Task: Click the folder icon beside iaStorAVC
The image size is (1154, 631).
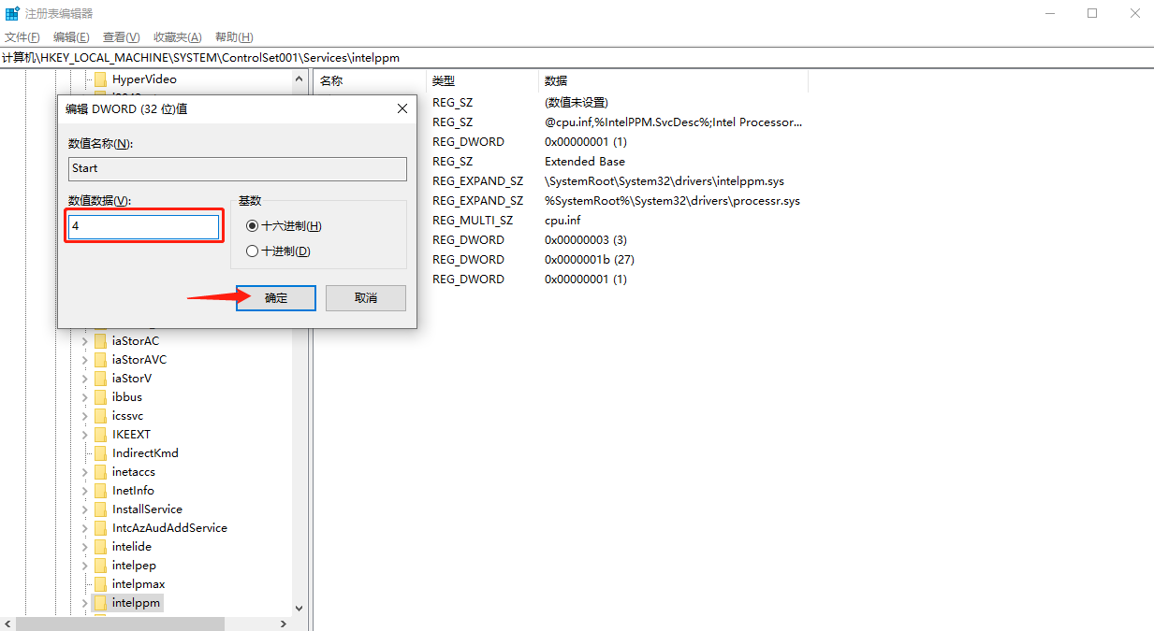Action: 100,360
